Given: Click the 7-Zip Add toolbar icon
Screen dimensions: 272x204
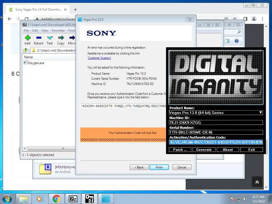Looking at the screenshot, I should click(27, 40).
